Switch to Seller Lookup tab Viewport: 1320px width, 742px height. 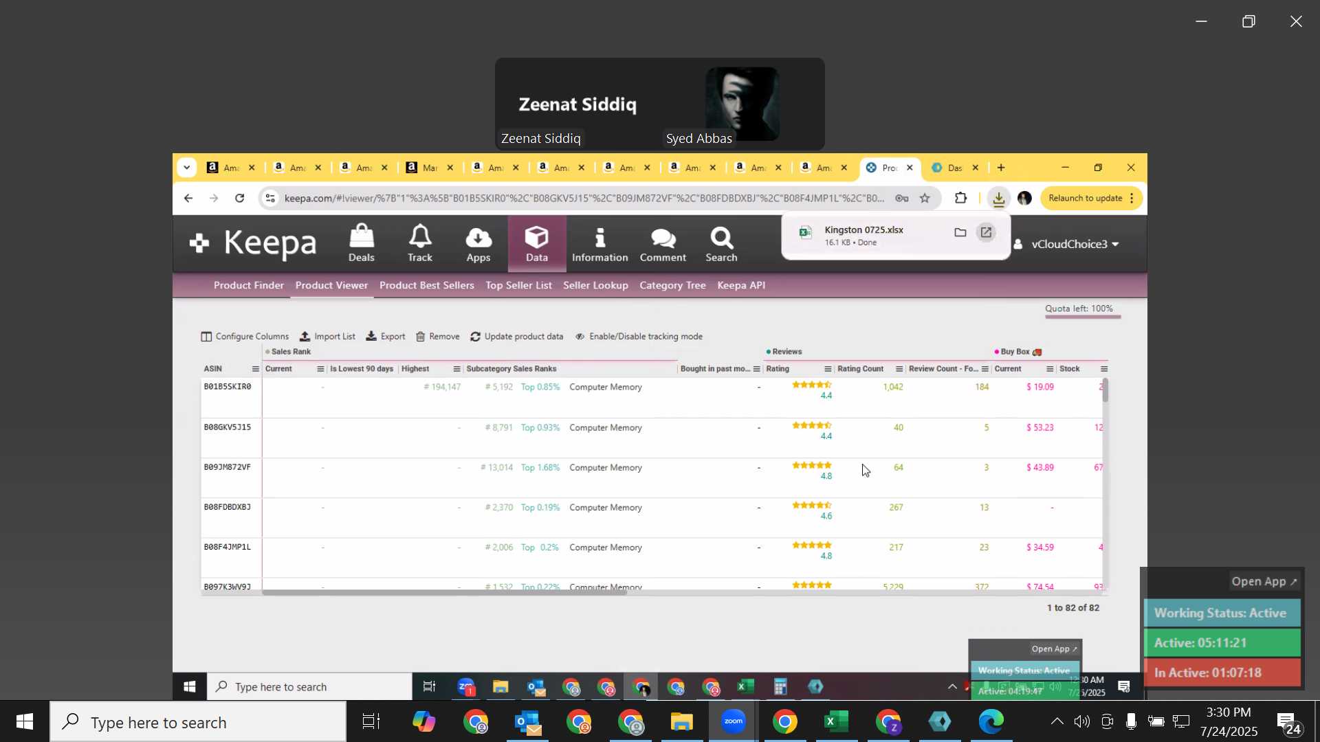click(595, 285)
